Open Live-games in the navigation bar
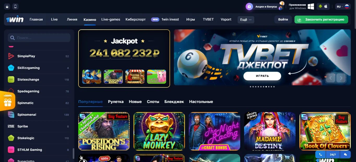Screen dimensions: 356x162 coord(111,20)
